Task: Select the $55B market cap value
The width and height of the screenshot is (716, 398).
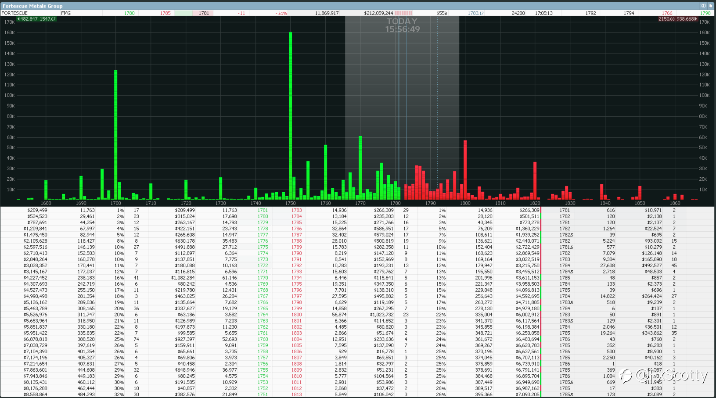Action: (442, 13)
